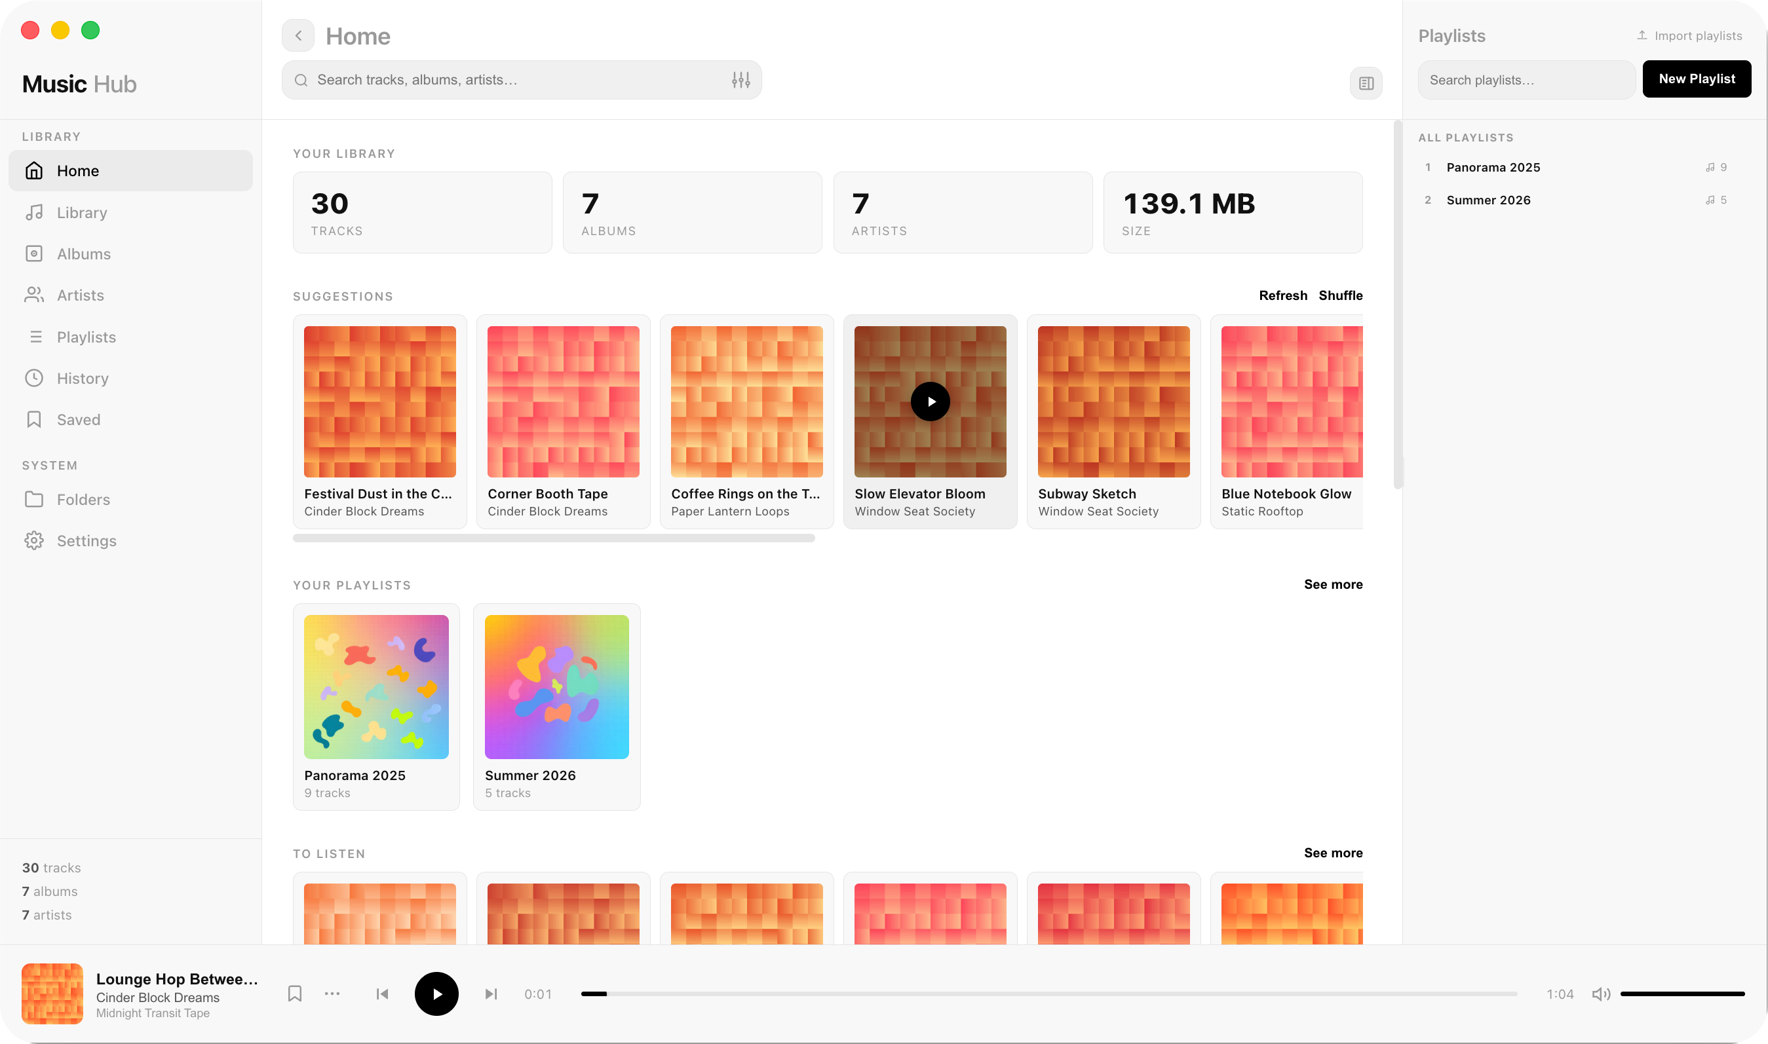Image resolution: width=1768 pixels, height=1044 pixels.
Task: Select Coffee Rings suggestion card
Action: pos(747,422)
